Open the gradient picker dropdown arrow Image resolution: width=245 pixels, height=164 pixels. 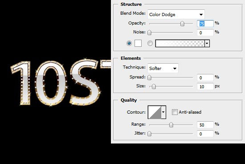[207, 43]
